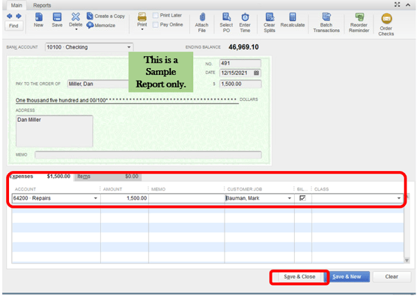
Task: Create a Copy of this check
Action: point(106,16)
